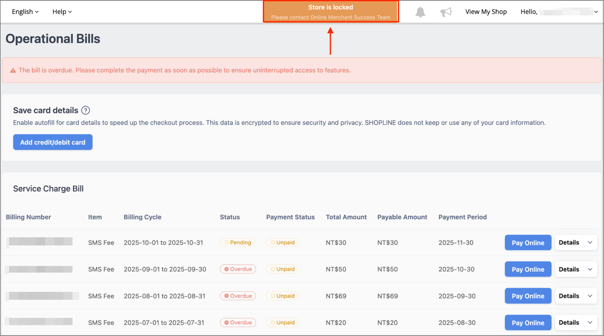
Task: Click the Payment Period column header
Action: [463, 217]
